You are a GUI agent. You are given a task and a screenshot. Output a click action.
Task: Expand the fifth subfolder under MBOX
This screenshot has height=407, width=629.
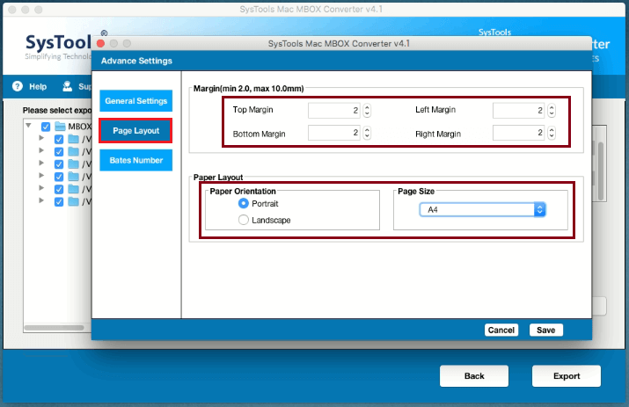coord(41,187)
